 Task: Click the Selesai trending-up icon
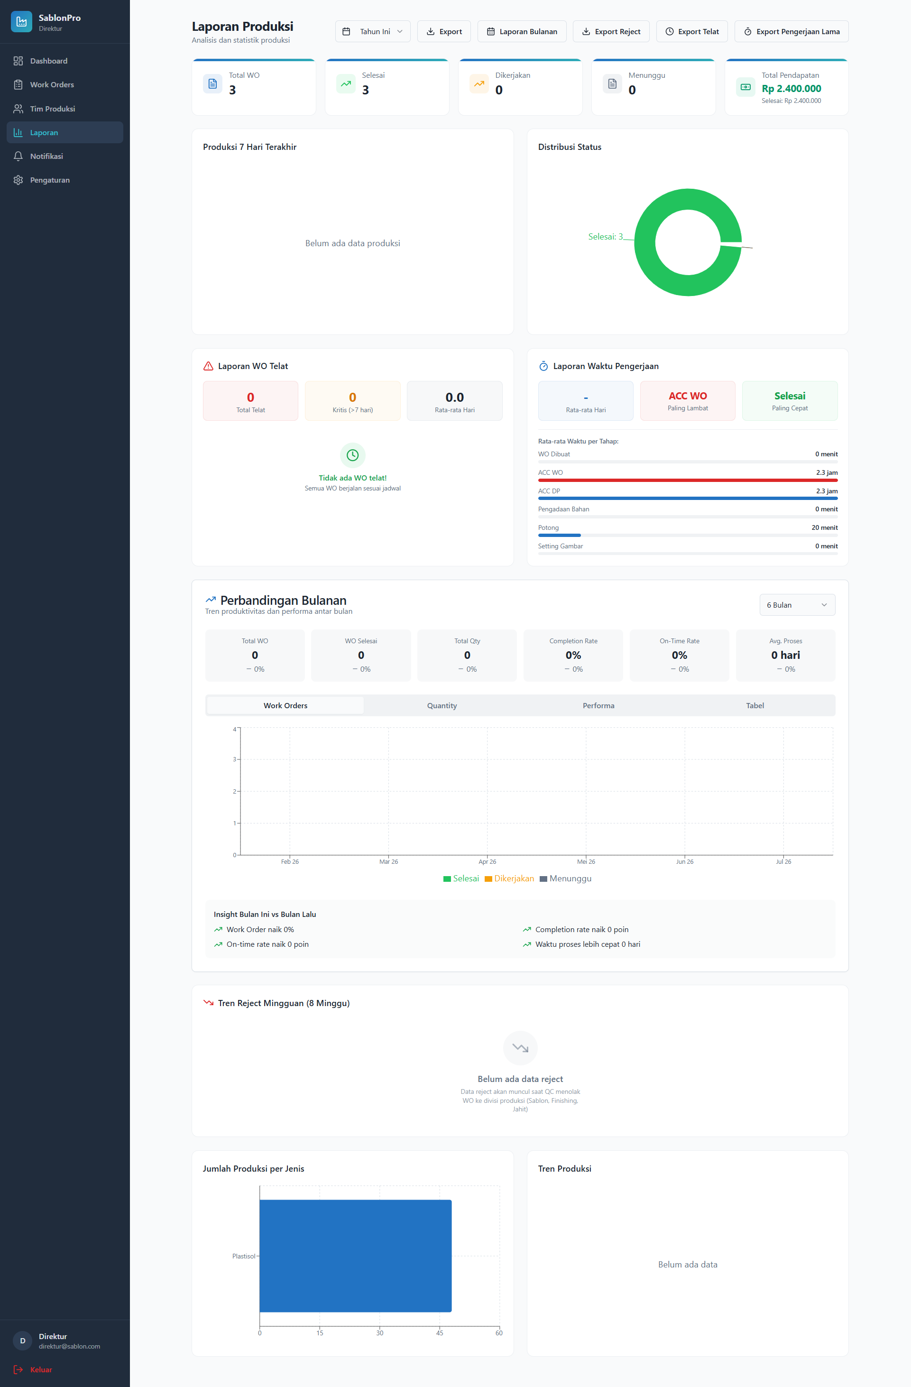[x=346, y=83]
